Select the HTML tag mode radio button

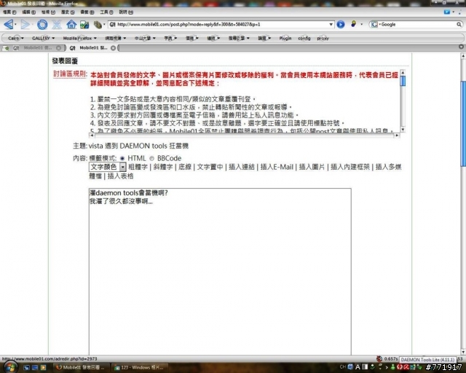[122, 159]
